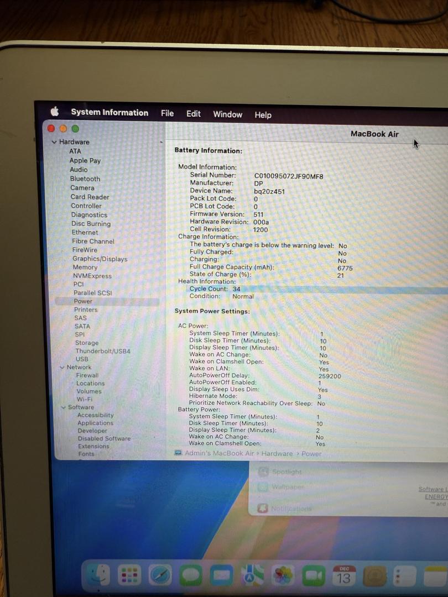Open the Window menu
448x597 pixels.
coord(227,114)
